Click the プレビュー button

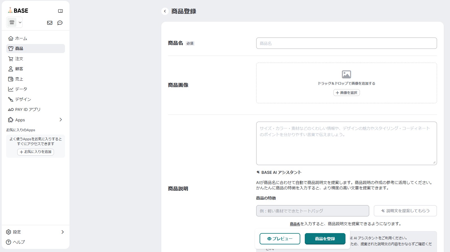[x=280, y=239]
